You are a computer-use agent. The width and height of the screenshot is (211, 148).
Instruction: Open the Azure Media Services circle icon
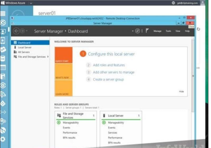(x=3, y=85)
